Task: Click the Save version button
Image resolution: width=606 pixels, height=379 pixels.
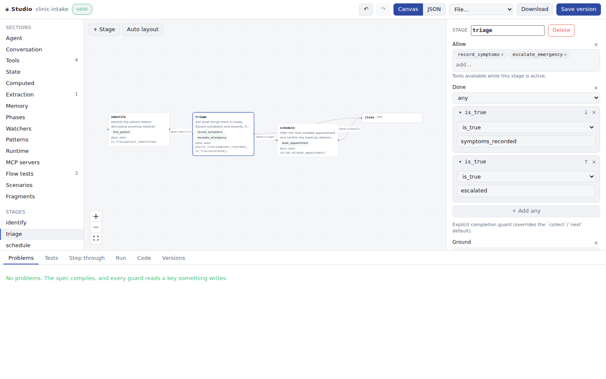Action: (578, 9)
